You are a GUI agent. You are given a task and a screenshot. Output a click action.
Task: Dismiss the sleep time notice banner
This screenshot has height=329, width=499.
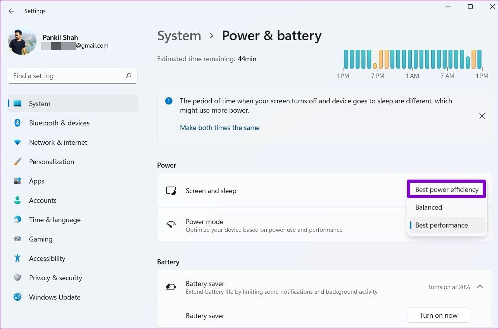482,116
